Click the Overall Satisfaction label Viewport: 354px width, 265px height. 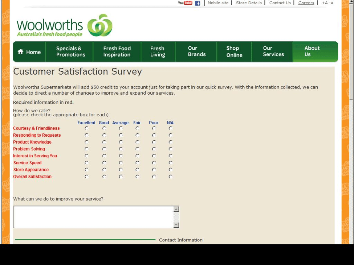pos(32,177)
